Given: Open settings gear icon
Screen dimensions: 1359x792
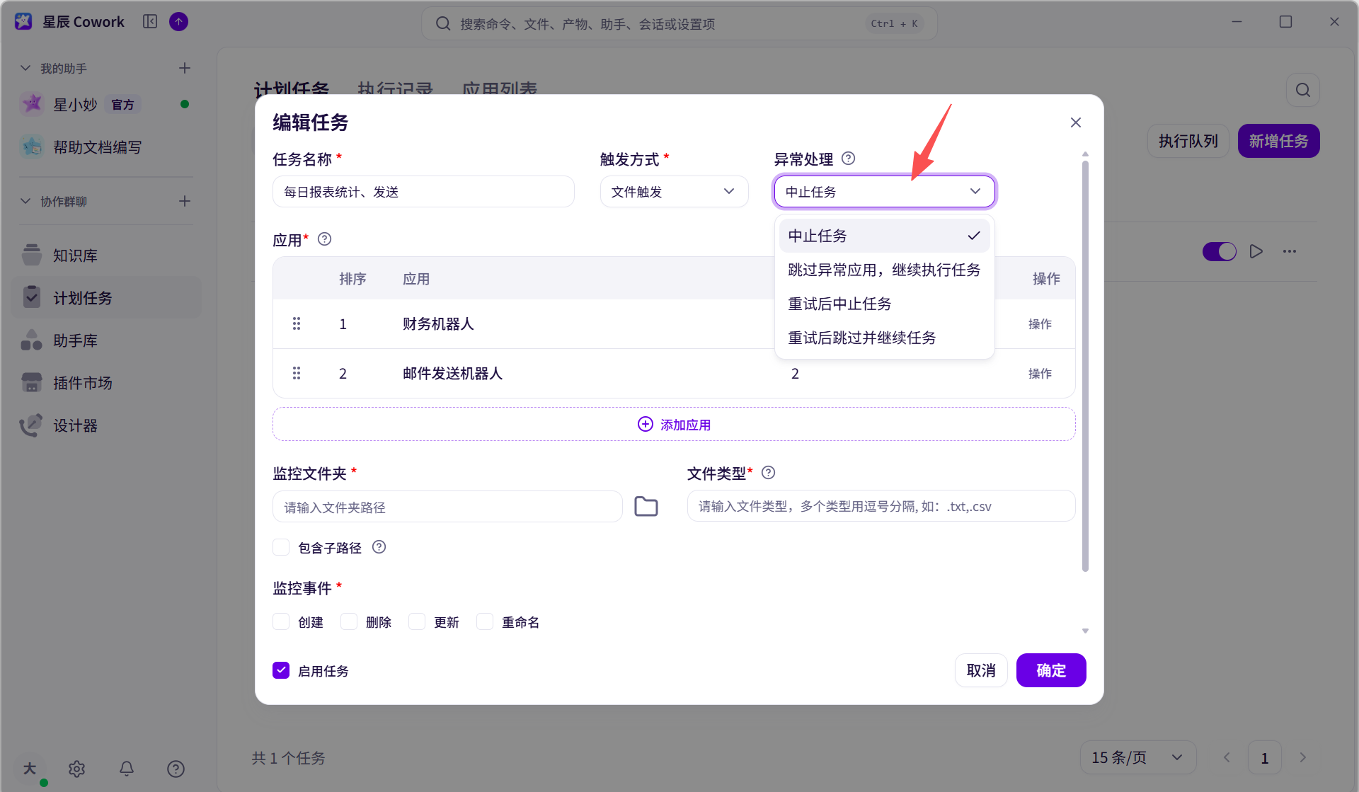Looking at the screenshot, I should click(77, 769).
